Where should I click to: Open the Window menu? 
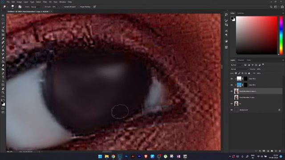63,2
